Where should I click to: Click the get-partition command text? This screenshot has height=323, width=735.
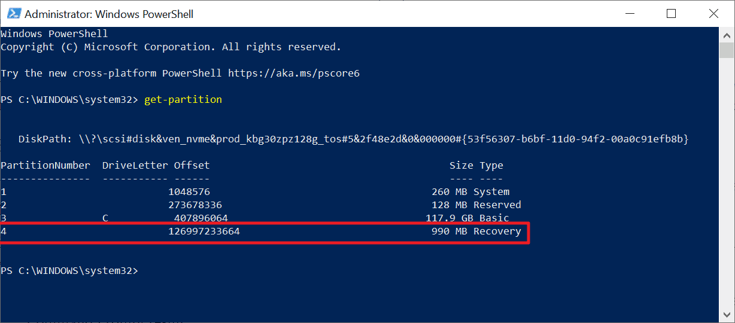pos(183,99)
